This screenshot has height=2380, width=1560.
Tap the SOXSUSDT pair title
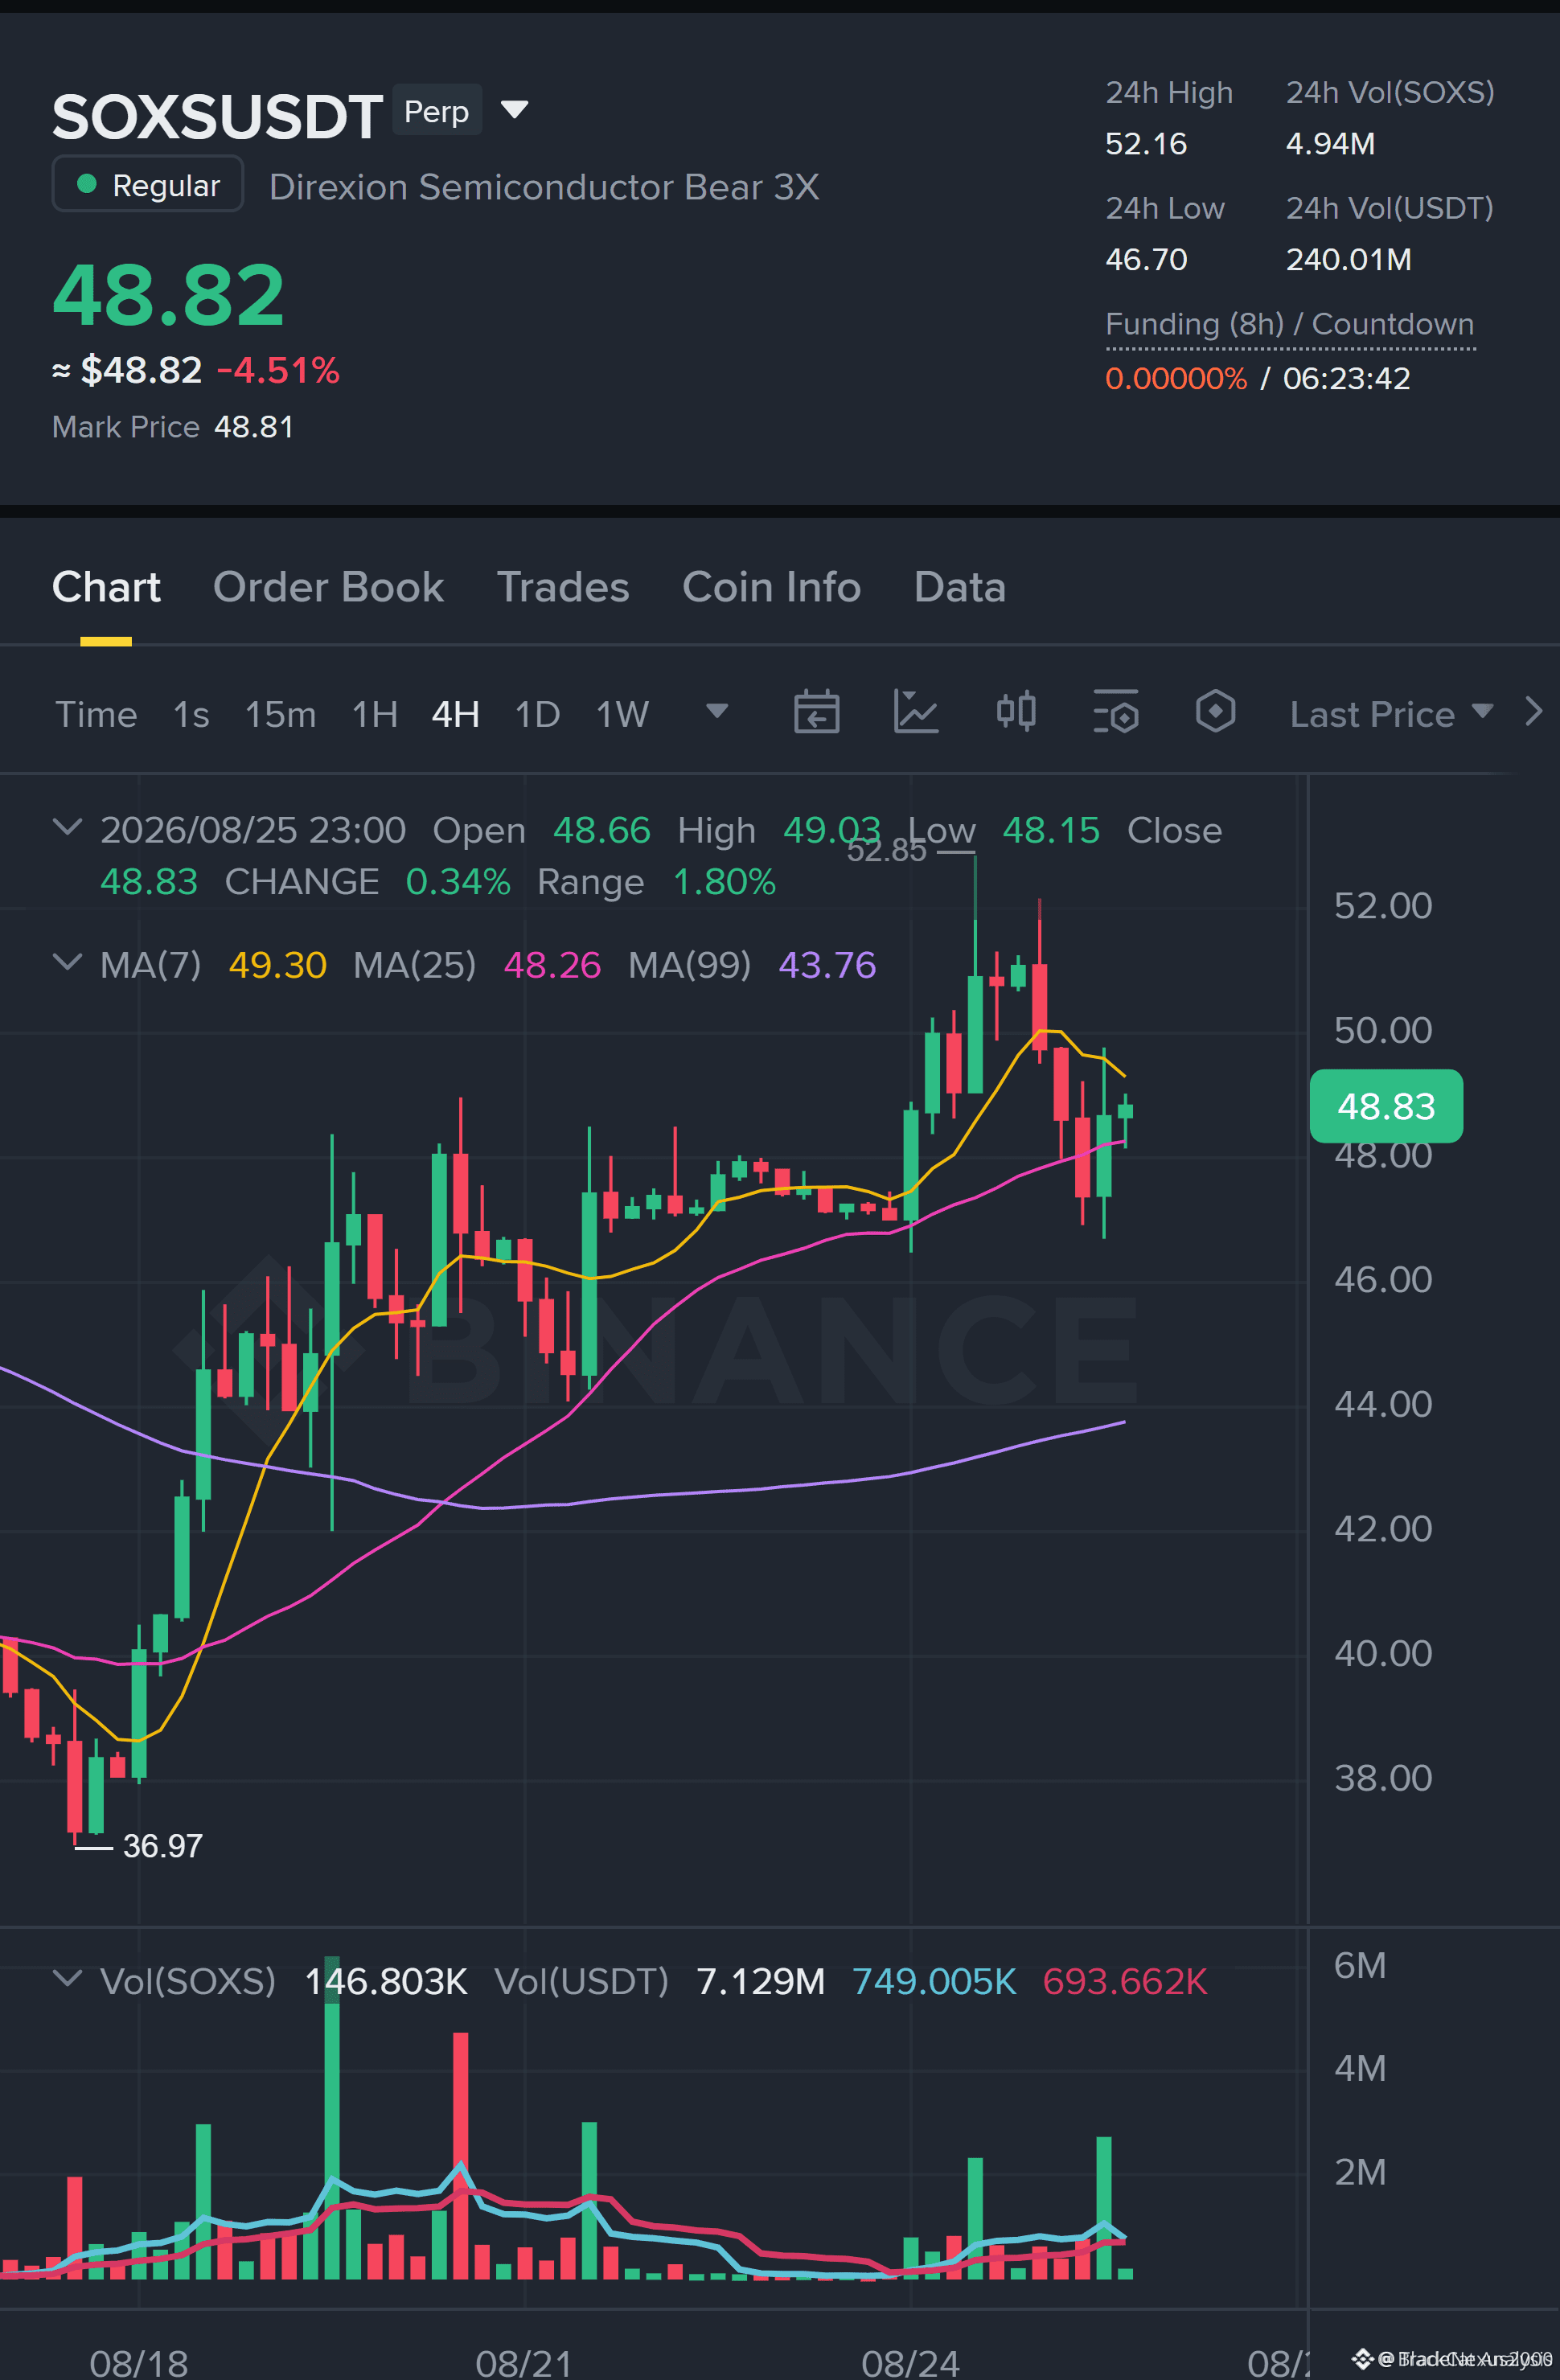pos(217,116)
